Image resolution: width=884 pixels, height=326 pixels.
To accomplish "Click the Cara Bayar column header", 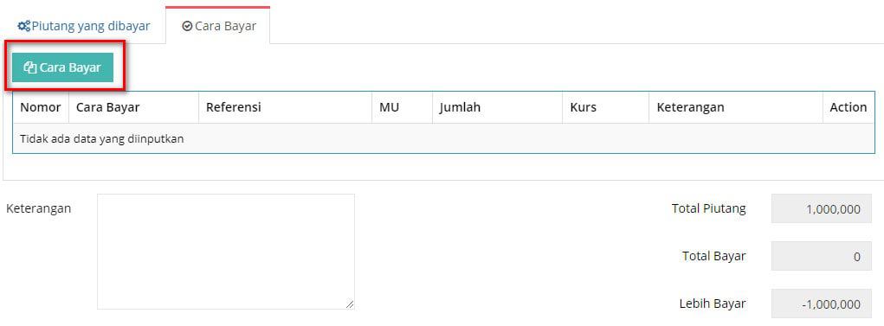I will pos(133,107).
